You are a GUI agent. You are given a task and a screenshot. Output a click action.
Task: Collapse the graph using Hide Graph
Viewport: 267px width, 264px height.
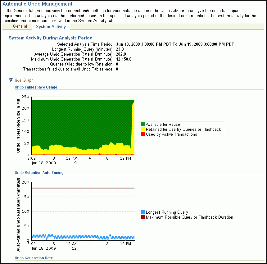(x=23, y=80)
